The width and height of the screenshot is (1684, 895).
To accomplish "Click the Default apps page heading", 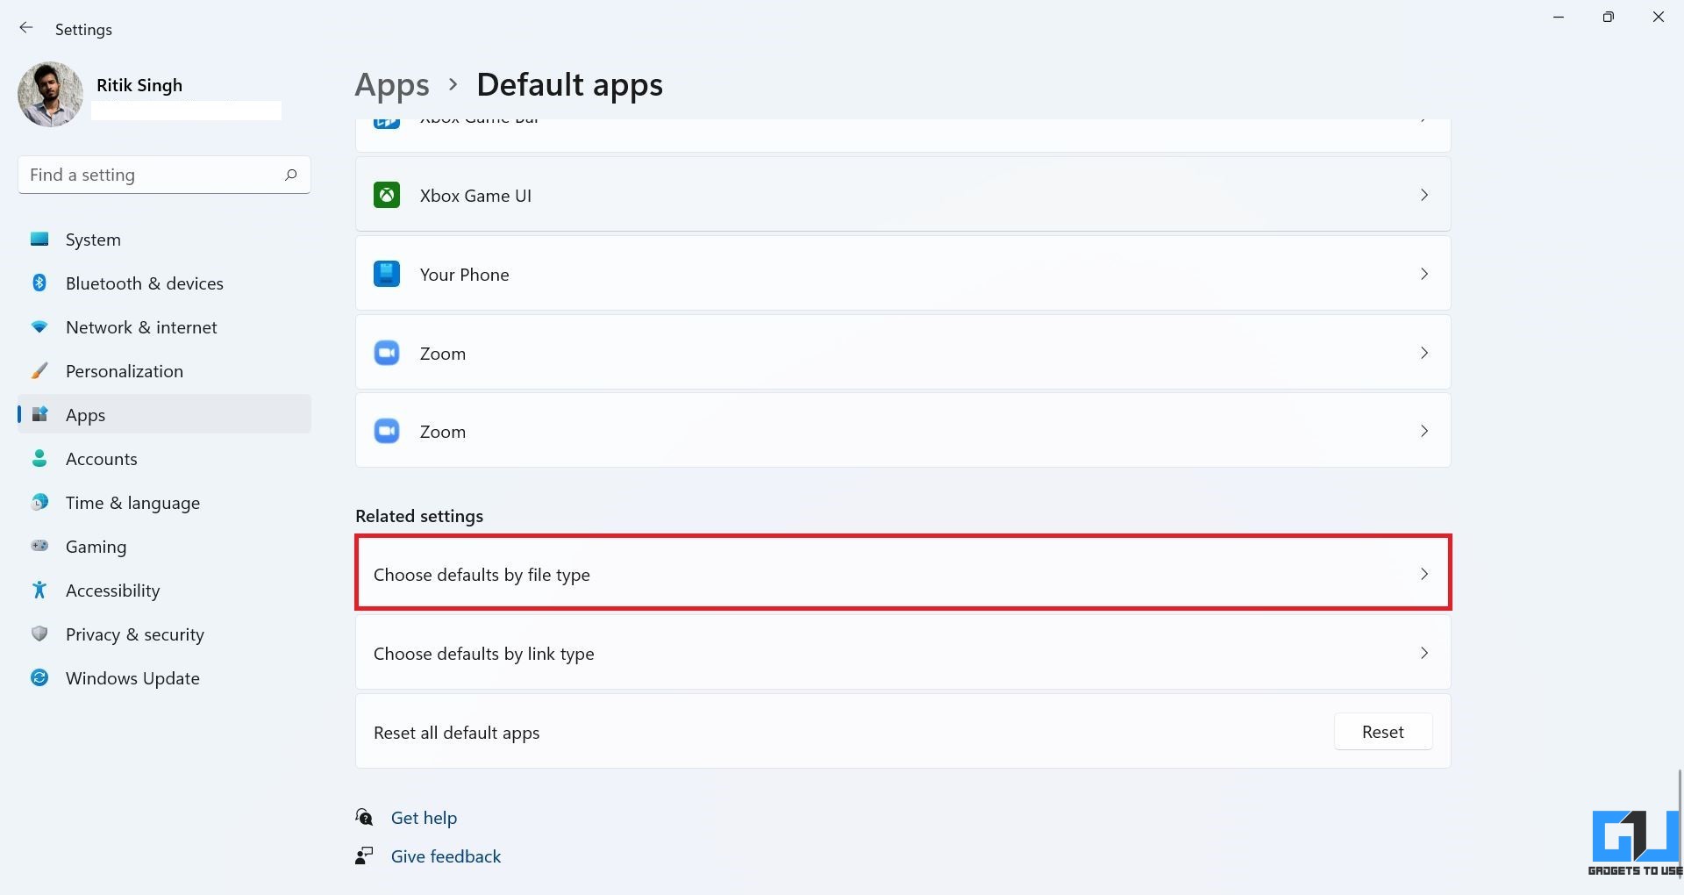I will click(x=569, y=85).
